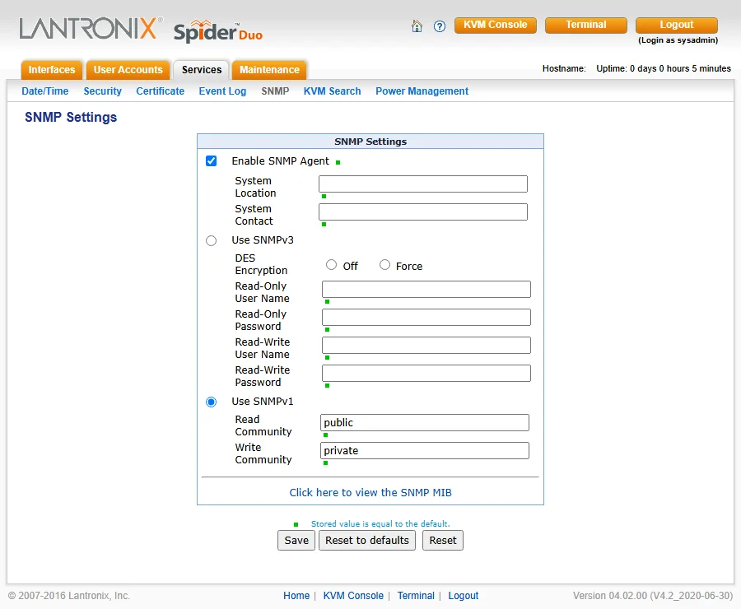Save the SNMP settings
The image size is (741, 609).
tap(296, 540)
